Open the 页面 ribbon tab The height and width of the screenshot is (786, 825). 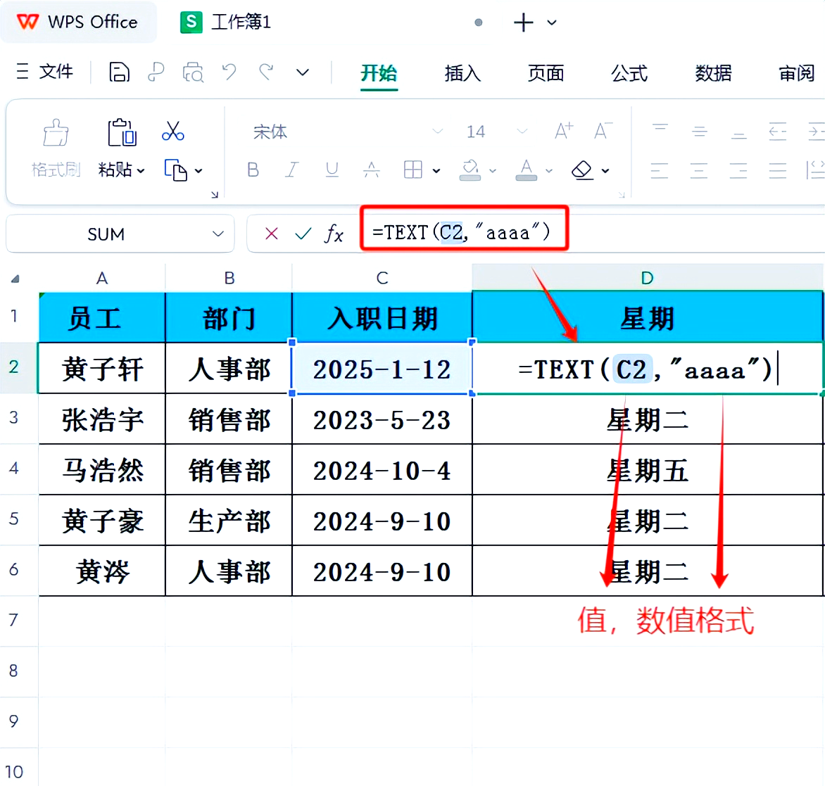(x=546, y=73)
